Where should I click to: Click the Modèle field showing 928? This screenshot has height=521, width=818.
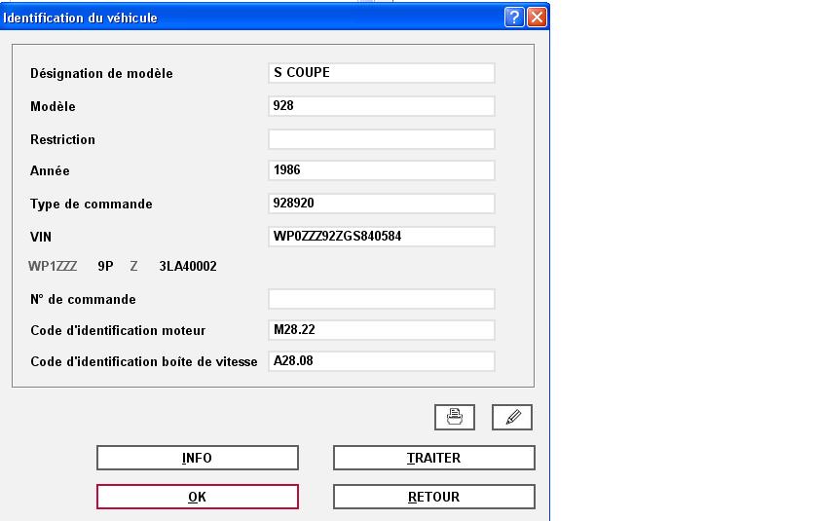point(382,106)
